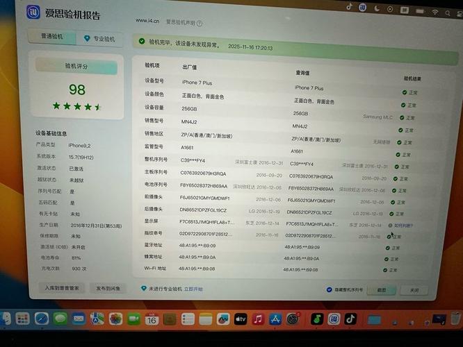Click the 生产日期 2016年12月31日 value

click(x=96, y=226)
